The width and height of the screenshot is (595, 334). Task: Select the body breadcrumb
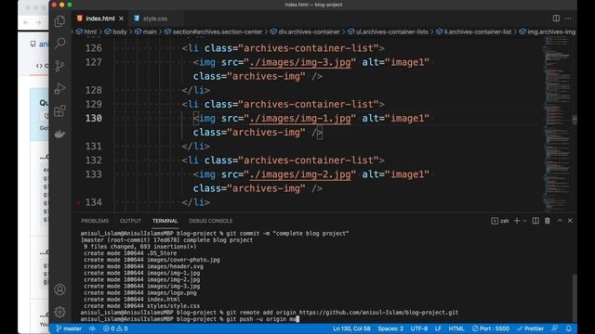pyautogui.click(x=115, y=32)
